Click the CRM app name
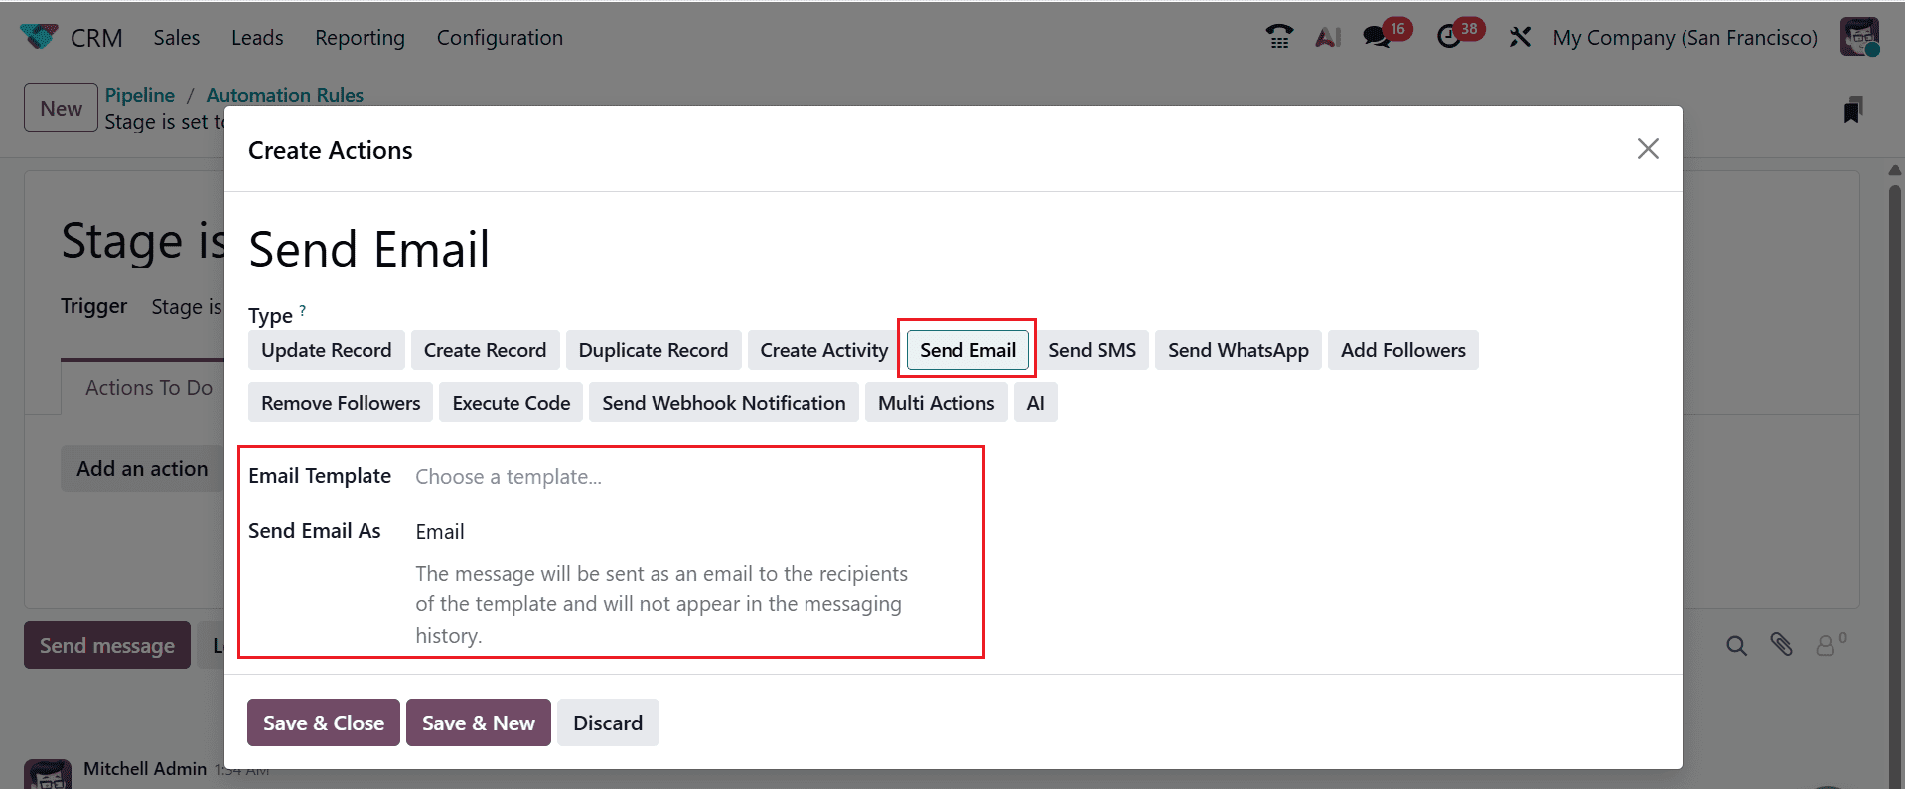 96,38
